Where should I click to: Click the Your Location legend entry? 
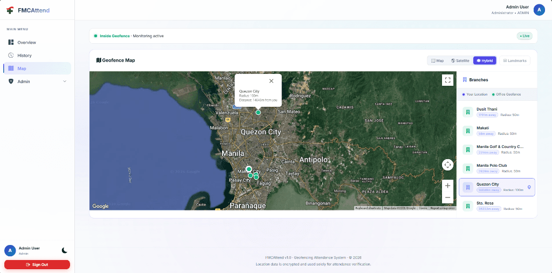[x=475, y=94]
